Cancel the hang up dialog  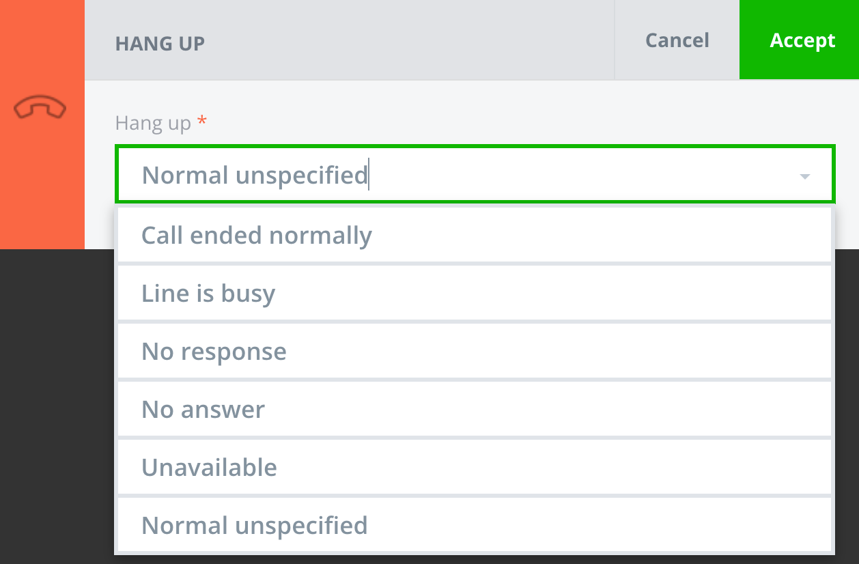click(677, 40)
